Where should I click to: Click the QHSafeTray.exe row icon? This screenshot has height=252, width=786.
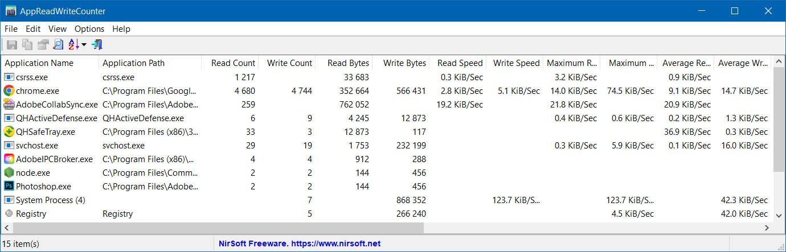[9, 131]
